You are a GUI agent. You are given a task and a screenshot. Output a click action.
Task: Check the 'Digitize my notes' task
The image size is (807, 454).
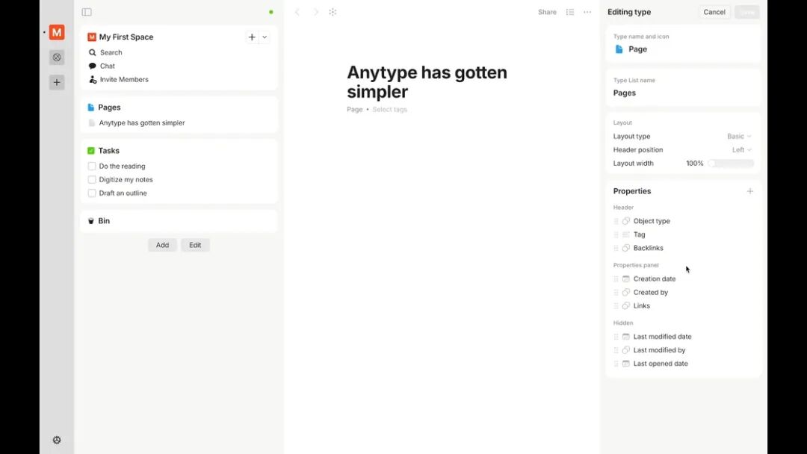[x=92, y=179]
